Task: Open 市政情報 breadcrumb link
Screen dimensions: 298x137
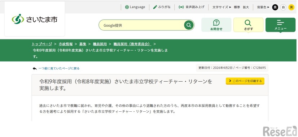Action: pos(66,44)
